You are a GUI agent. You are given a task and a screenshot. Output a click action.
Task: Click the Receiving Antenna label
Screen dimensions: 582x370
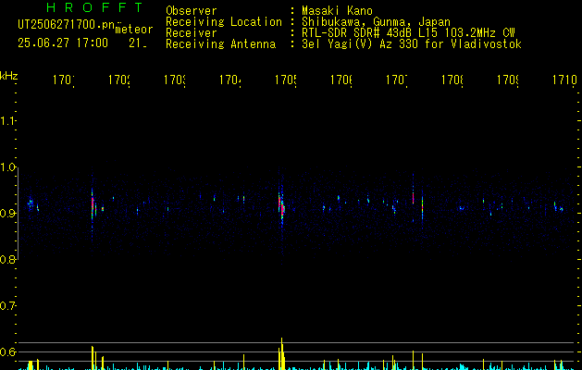tap(220, 44)
